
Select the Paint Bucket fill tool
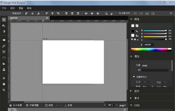point(4,64)
